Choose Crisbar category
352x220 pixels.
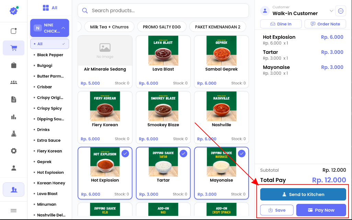[44, 87]
